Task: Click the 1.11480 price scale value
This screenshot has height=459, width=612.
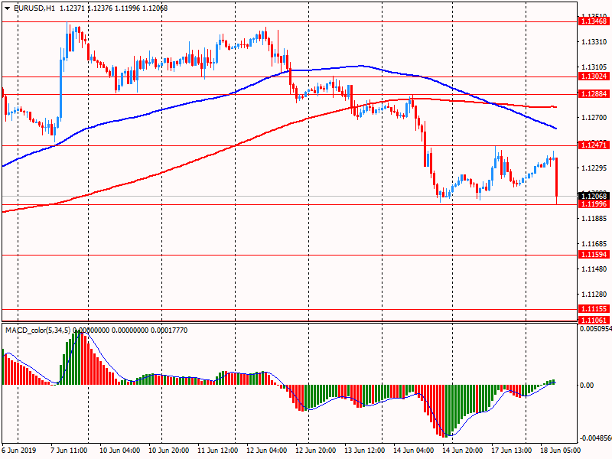Action: coord(594,269)
